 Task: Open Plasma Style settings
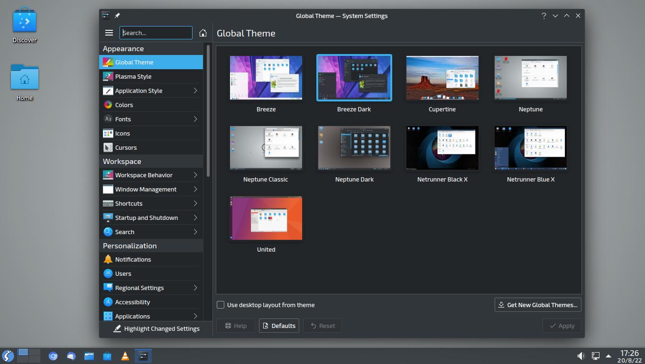click(x=151, y=76)
